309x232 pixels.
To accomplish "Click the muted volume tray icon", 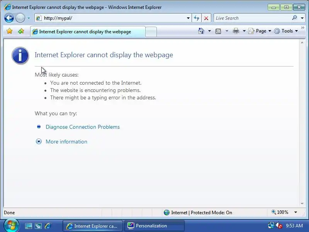I will point(279,225).
